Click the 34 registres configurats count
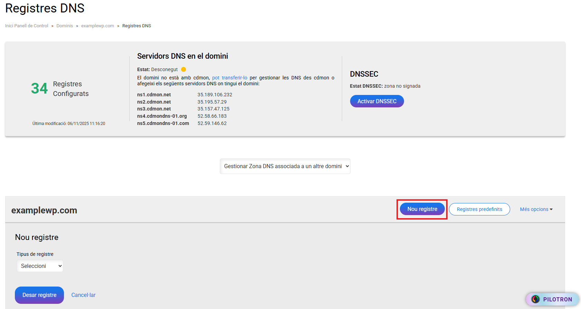The width and height of the screenshot is (581, 309). pyautogui.click(x=39, y=88)
